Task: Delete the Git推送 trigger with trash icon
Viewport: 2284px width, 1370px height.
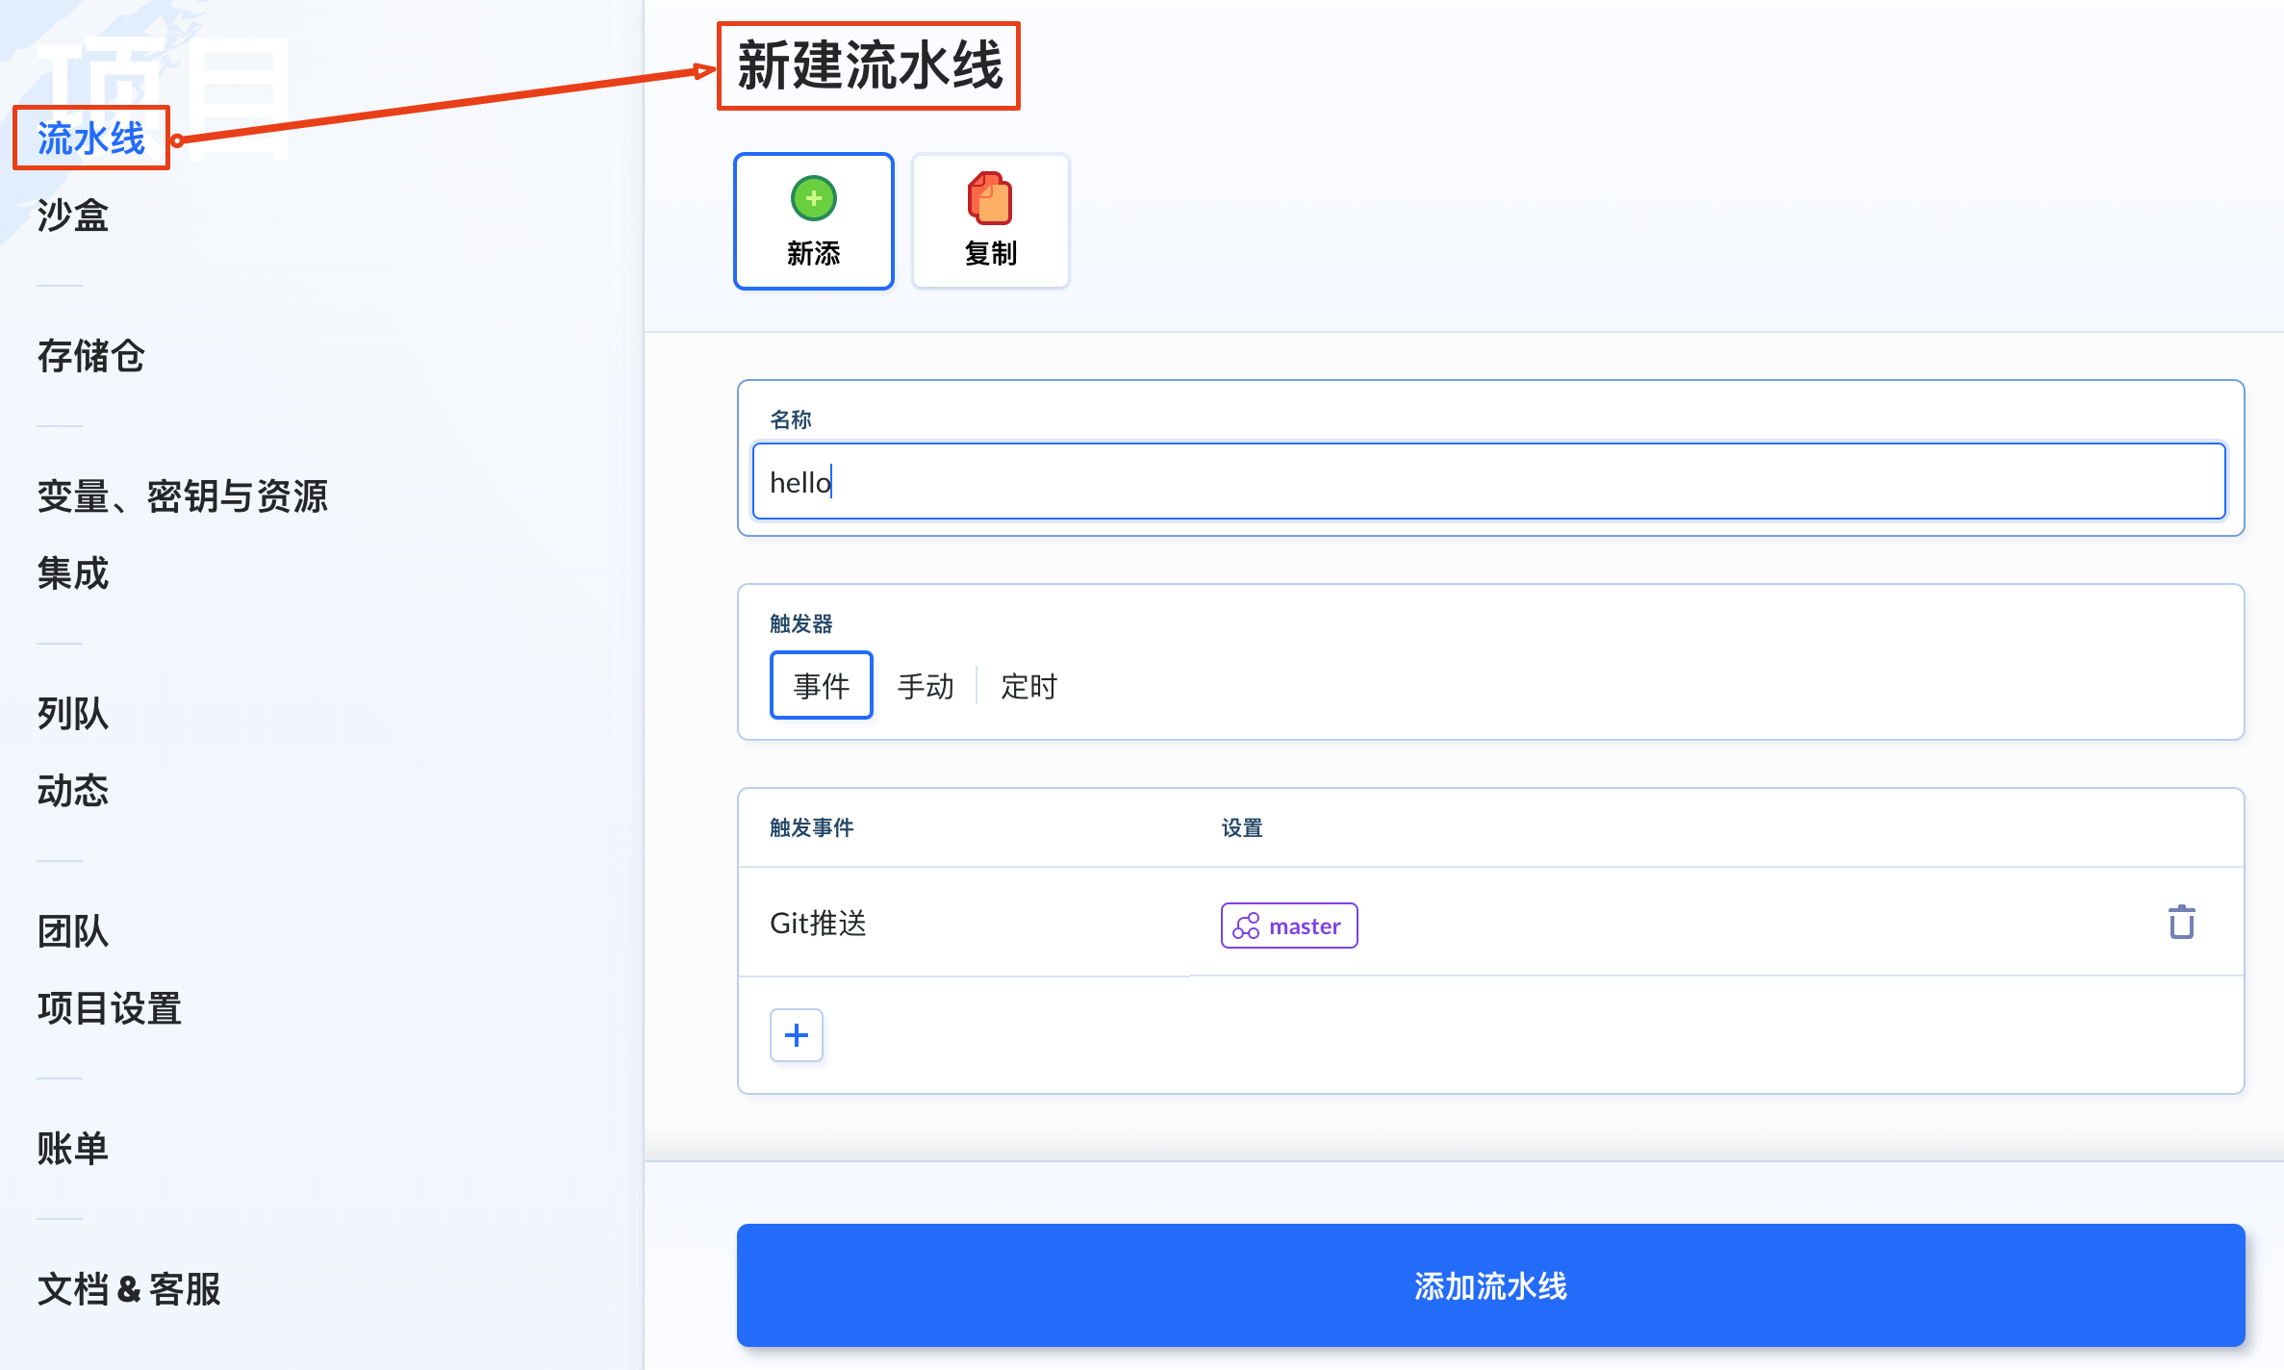Action: (x=2181, y=922)
